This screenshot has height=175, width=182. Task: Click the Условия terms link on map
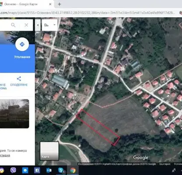(178, 164)
